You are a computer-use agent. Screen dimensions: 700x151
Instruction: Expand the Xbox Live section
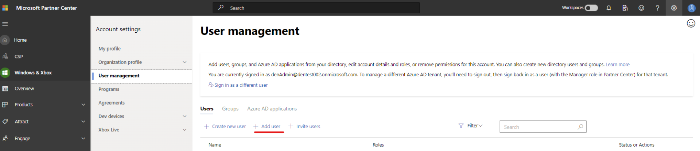pyautogui.click(x=184, y=130)
